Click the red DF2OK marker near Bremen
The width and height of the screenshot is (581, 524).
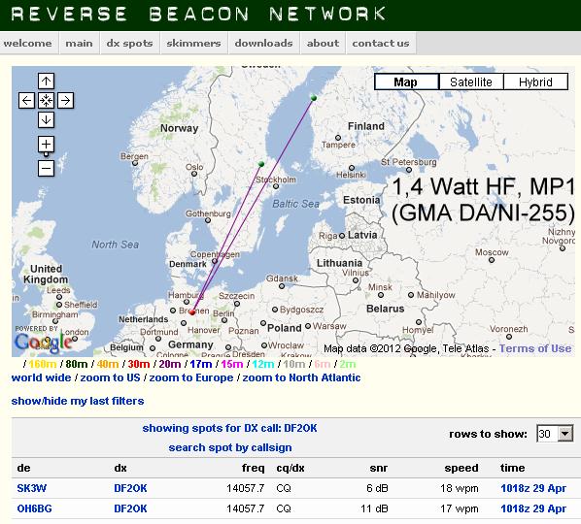(192, 312)
